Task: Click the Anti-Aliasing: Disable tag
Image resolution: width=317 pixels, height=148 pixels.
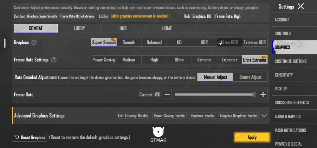Action: point(133,116)
